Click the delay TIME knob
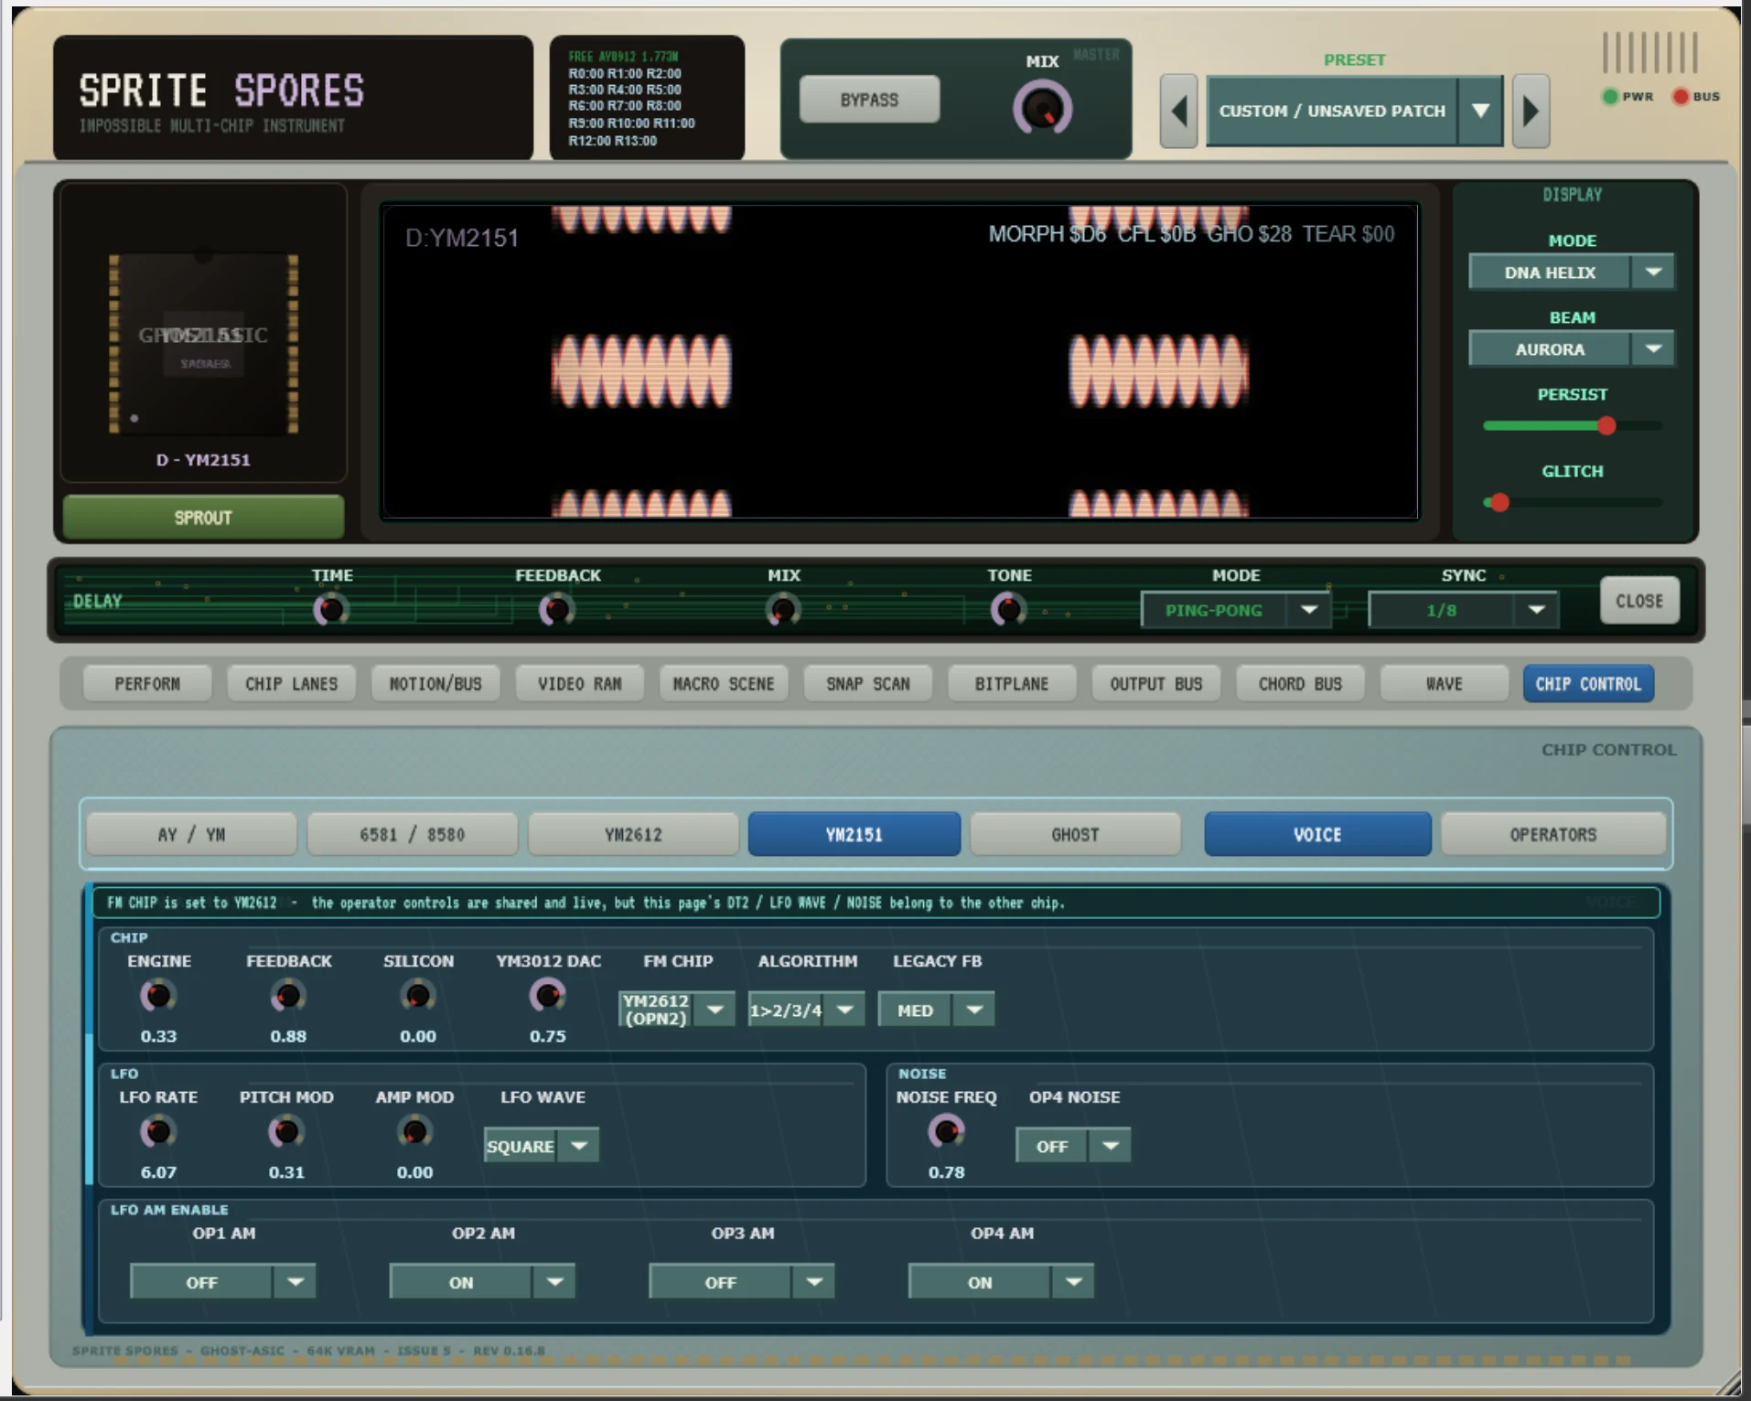 click(330, 609)
